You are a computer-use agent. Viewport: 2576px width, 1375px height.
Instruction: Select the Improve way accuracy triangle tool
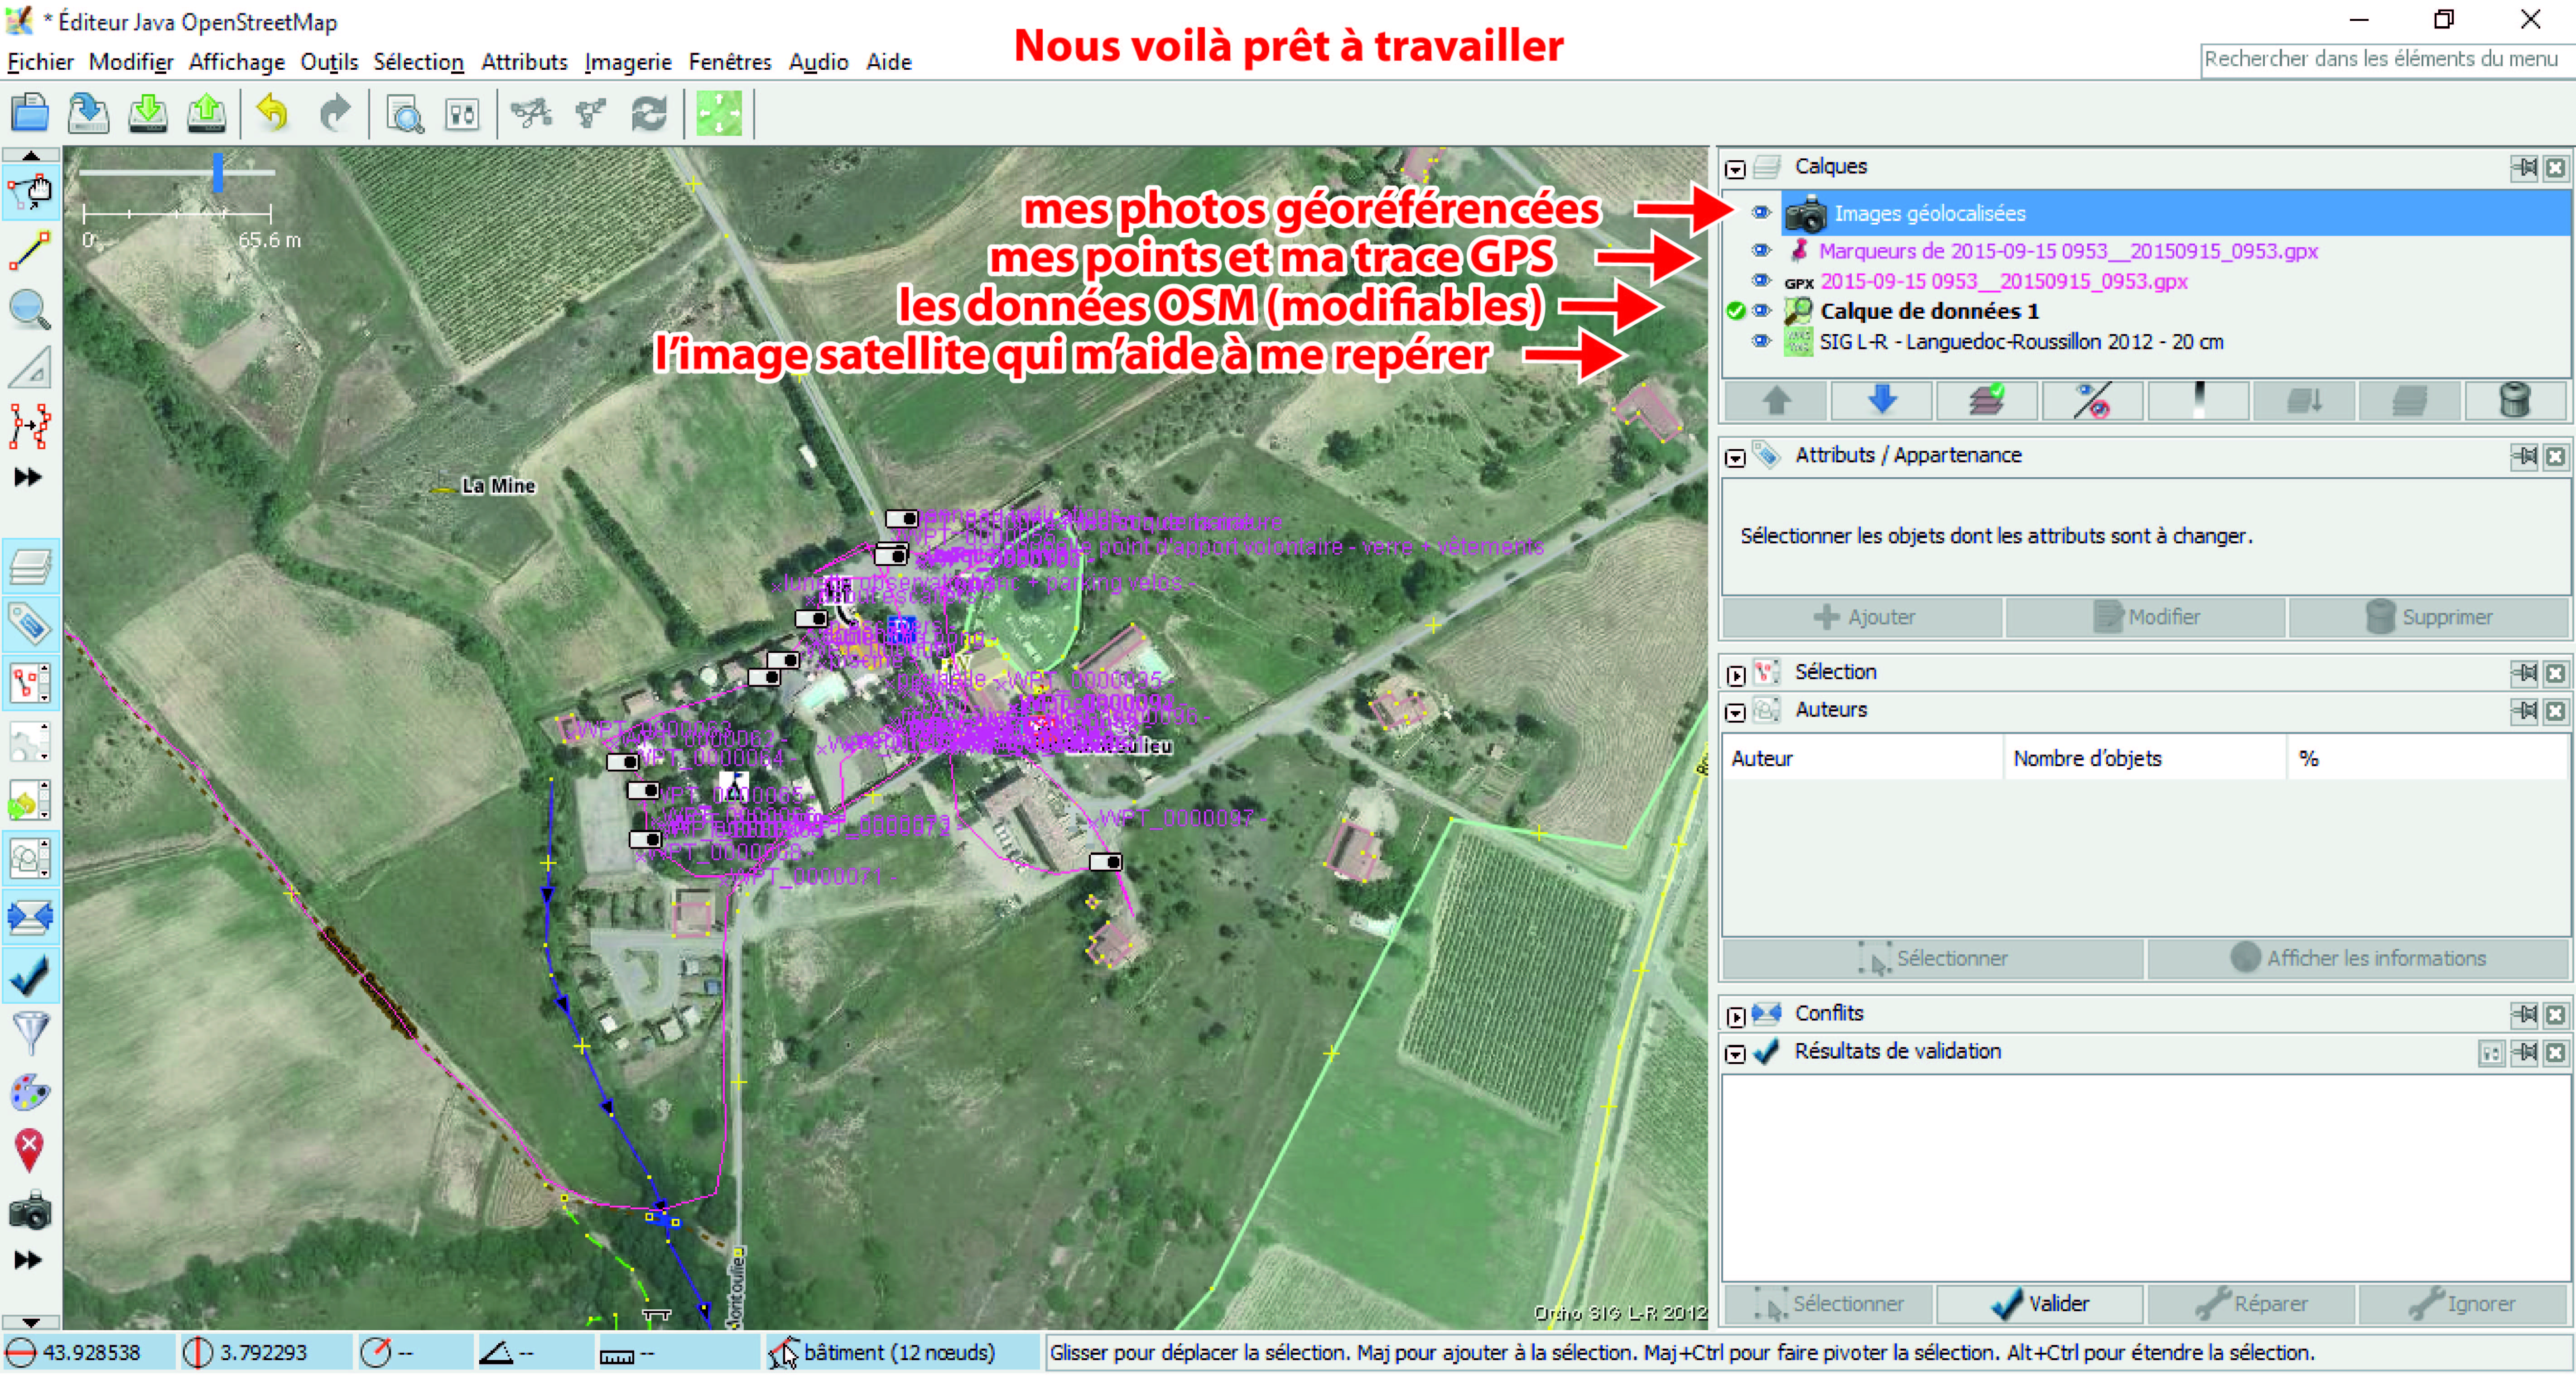30,368
